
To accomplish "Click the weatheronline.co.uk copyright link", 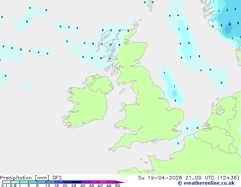I will (x=206, y=183).
